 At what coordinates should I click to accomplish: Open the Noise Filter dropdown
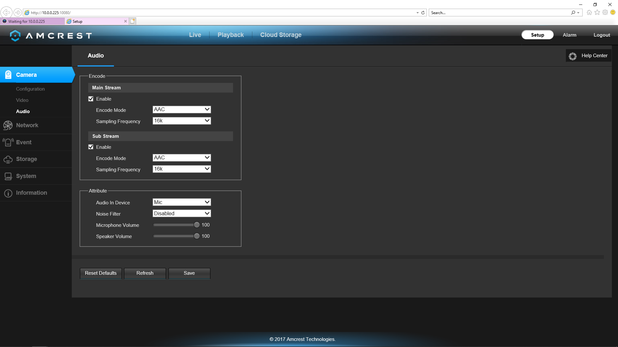(182, 214)
